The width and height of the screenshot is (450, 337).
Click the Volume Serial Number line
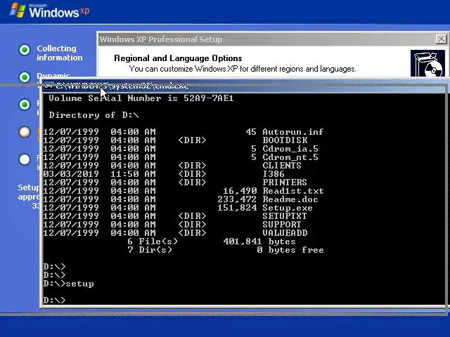[141, 98]
